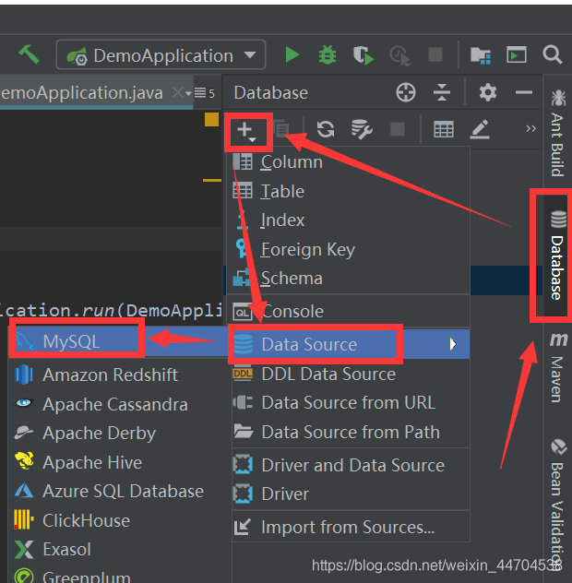Choose Data Source from URL
Viewport: 572px width, 583px height.
tap(351, 403)
